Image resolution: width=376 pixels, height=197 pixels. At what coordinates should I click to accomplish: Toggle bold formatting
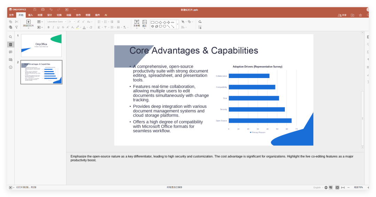[48, 27]
